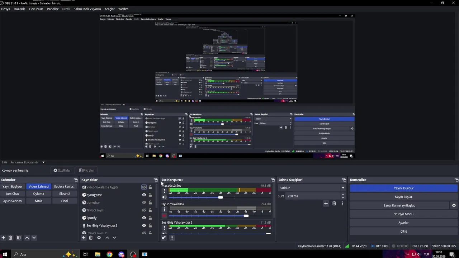This screenshot has height=258, width=459.
Task: Open the Sahne Koleksiyonu menu
Action: click(x=87, y=9)
